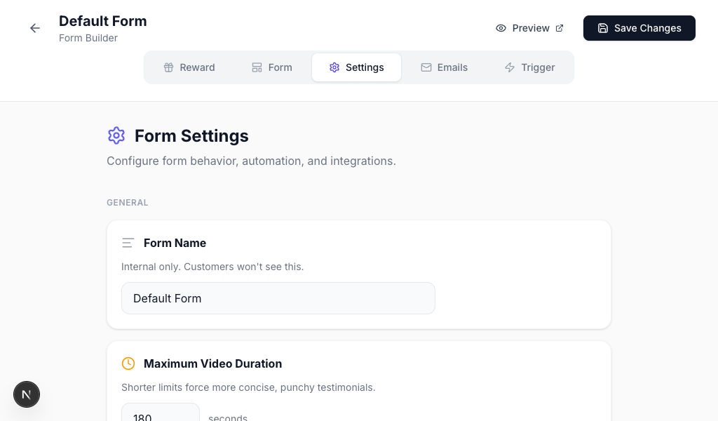Click the external link icon after Preview
Viewport: 718px width, 421px height.
560,28
